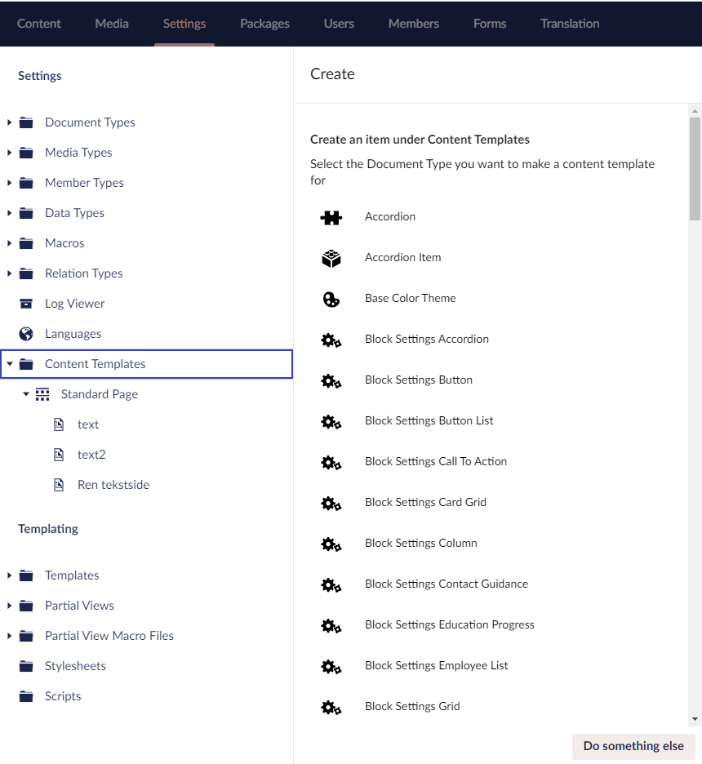The height and width of the screenshot is (764, 702).
Task: Collapse the Standard Page tree node
Action: coord(26,394)
